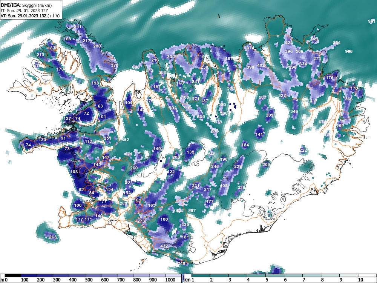The width and height of the screenshot is (377, 283).
Task: Click the legend label '1000'
Action: tap(170, 280)
